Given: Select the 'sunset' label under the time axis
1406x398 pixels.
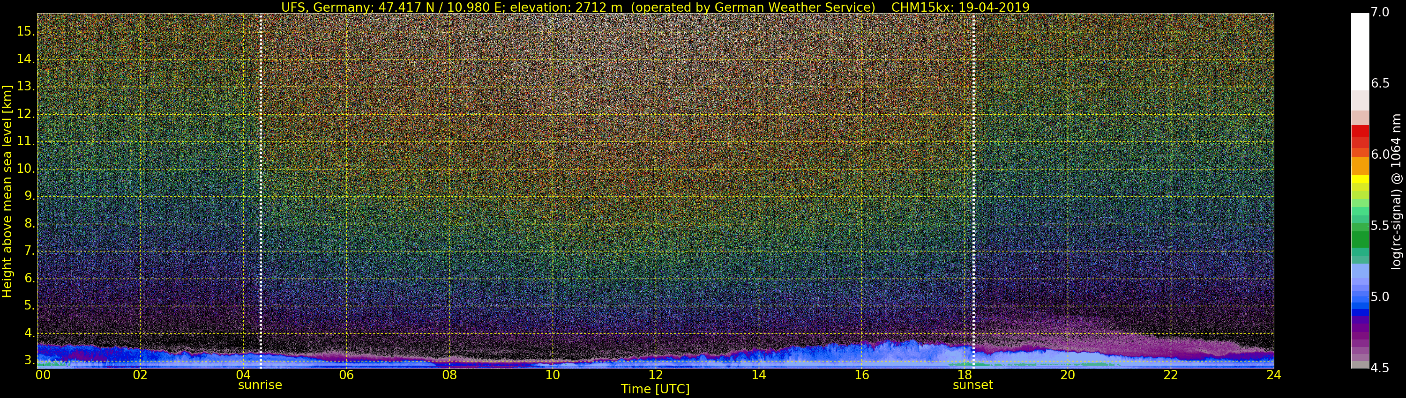Looking at the screenshot, I should point(972,385).
